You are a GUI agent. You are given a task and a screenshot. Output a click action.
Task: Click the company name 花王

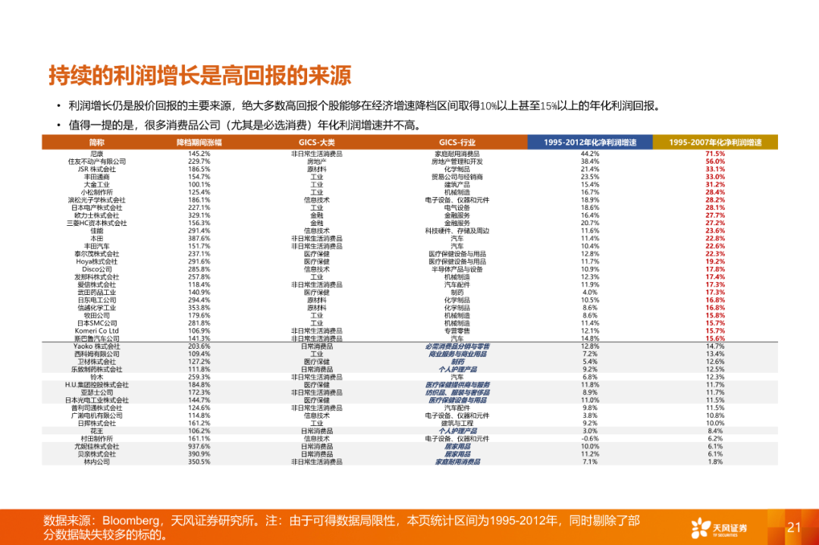tap(96, 431)
